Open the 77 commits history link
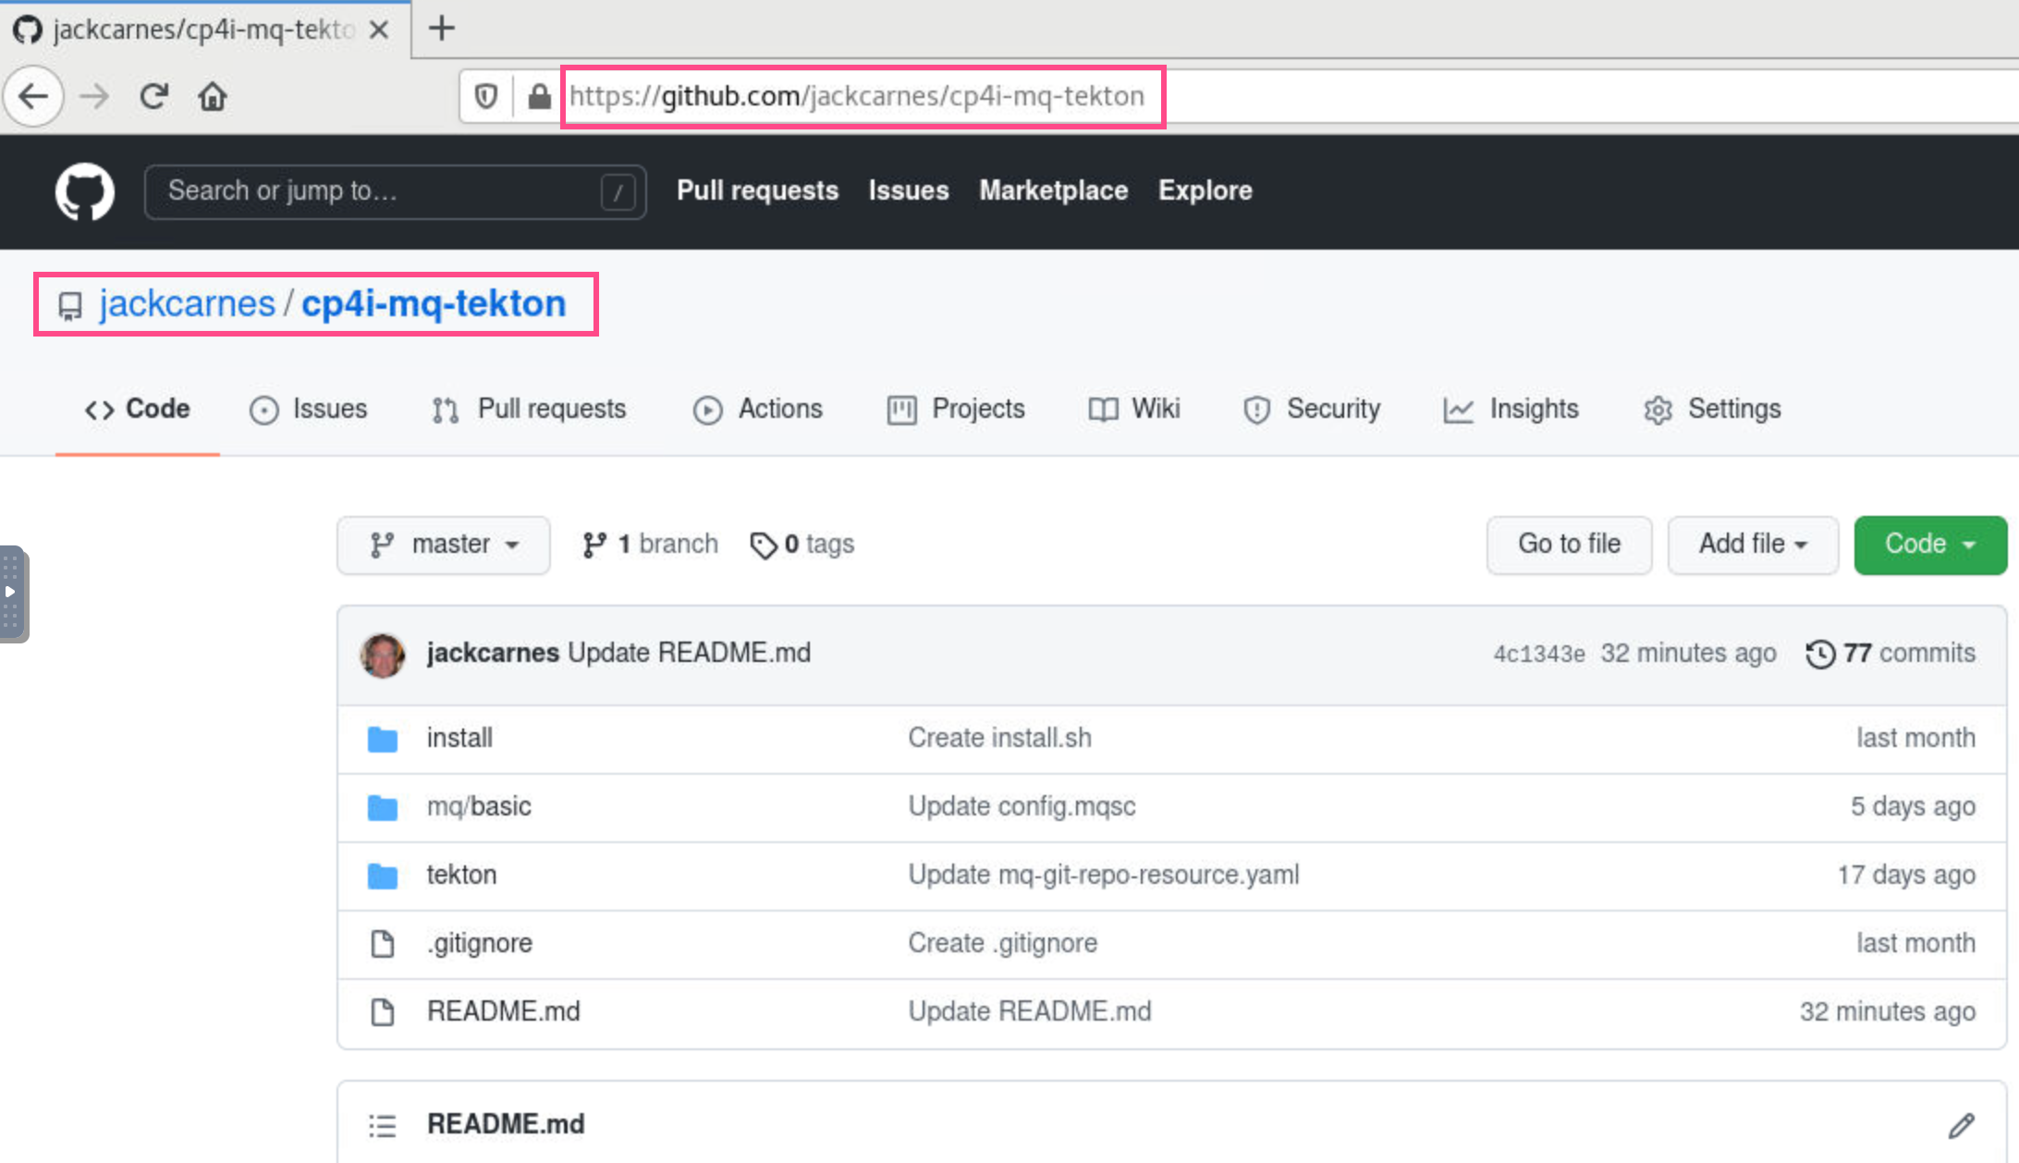2019x1163 pixels. point(1891,654)
